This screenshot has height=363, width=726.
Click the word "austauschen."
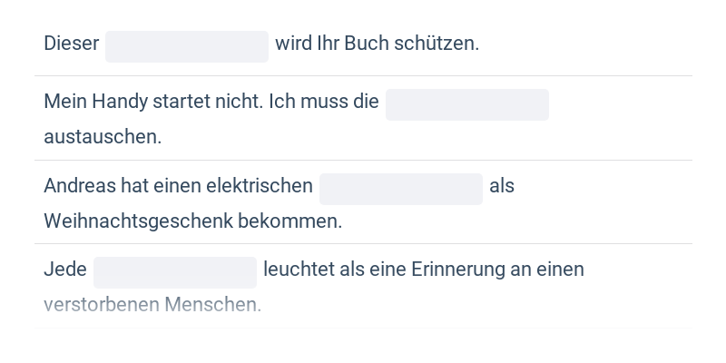(103, 137)
